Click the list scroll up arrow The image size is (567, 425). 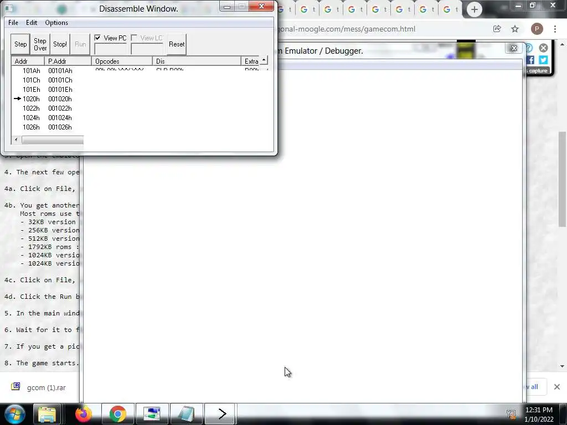pos(264,60)
